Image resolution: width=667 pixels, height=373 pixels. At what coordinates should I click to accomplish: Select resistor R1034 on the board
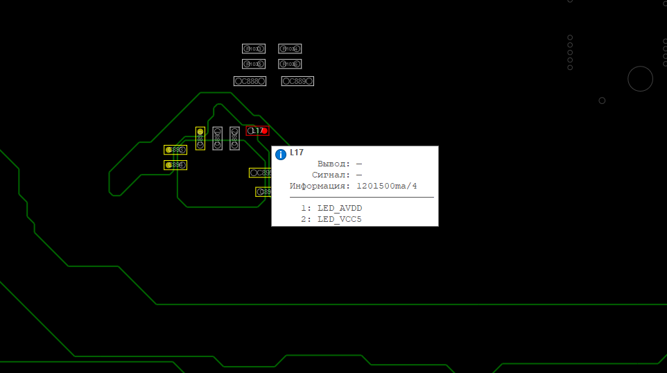(x=290, y=49)
